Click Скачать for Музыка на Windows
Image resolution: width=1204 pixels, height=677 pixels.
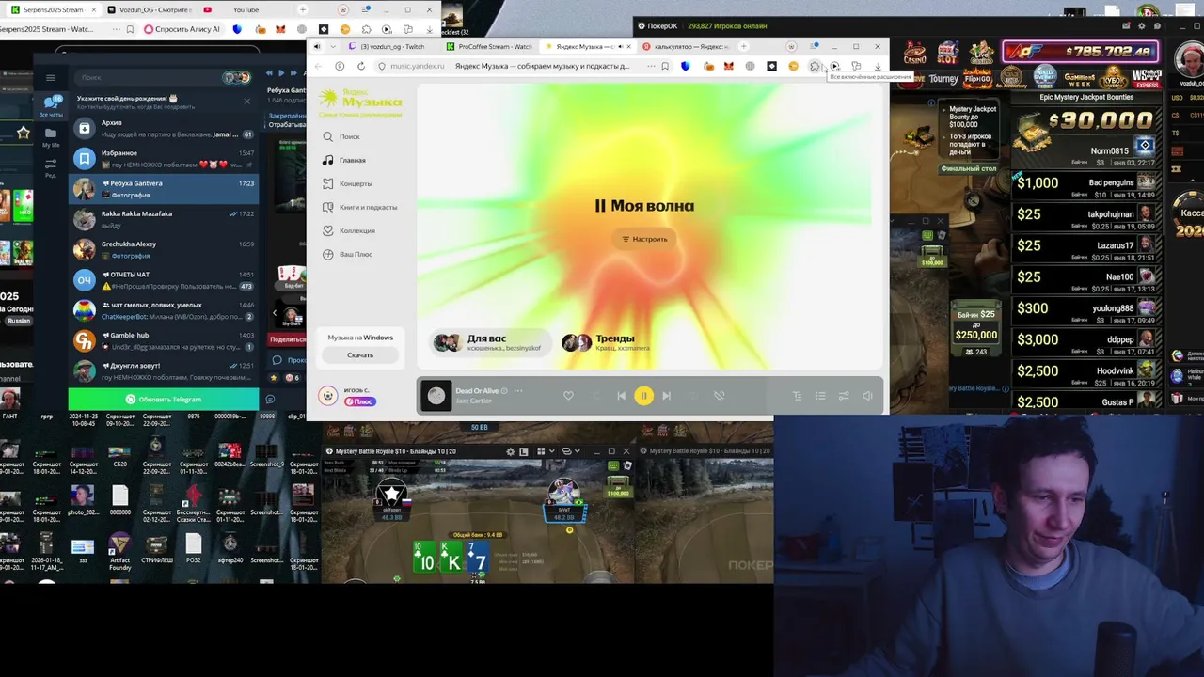click(360, 355)
